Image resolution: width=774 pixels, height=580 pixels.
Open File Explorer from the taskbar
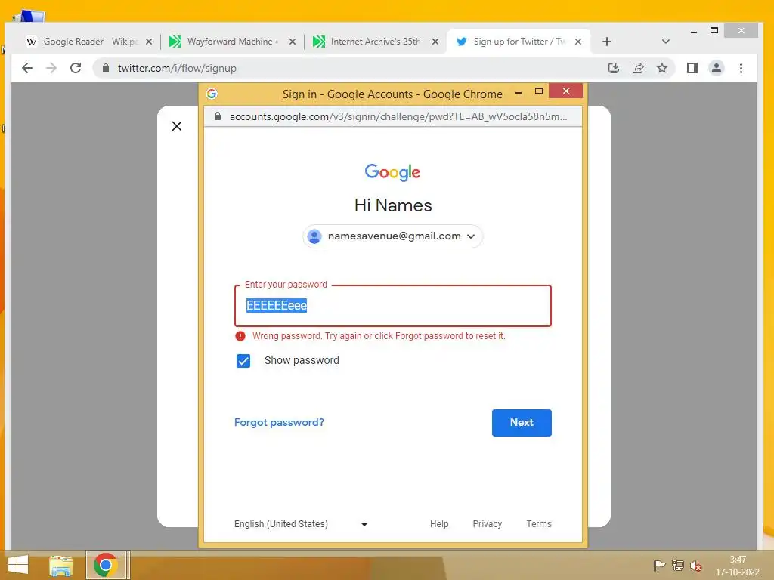click(60, 566)
